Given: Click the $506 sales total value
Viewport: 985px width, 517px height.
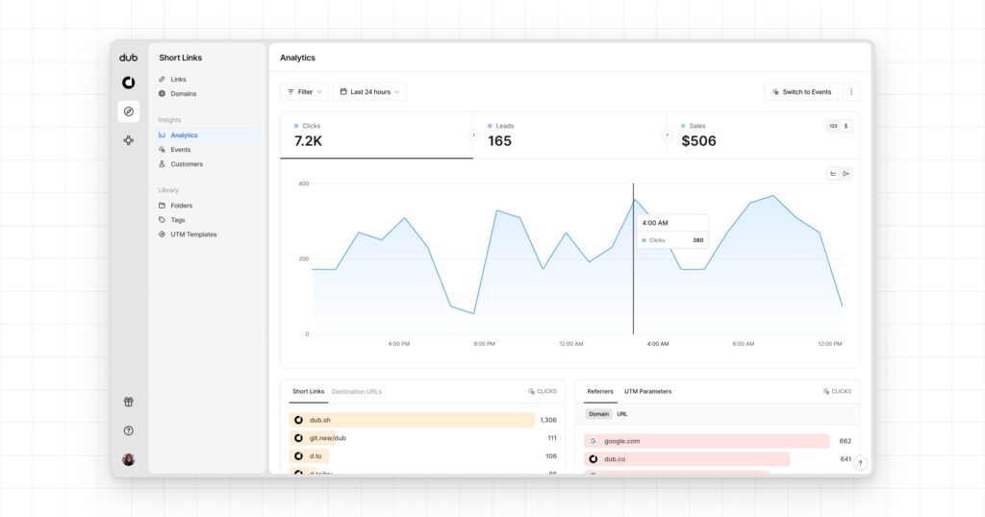Looking at the screenshot, I should click(x=698, y=141).
